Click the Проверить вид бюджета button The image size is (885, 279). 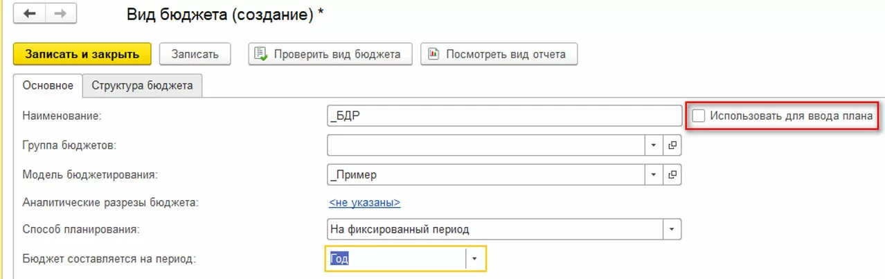pos(330,54)
